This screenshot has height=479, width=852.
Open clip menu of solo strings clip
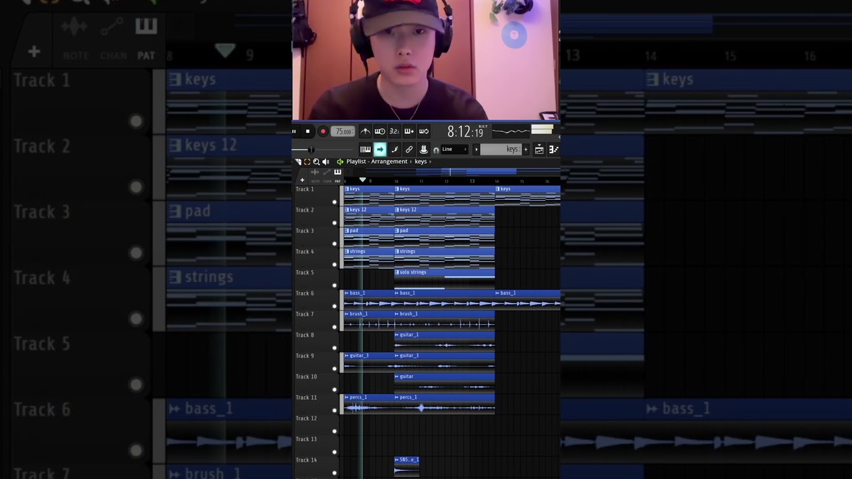[397, 272]
